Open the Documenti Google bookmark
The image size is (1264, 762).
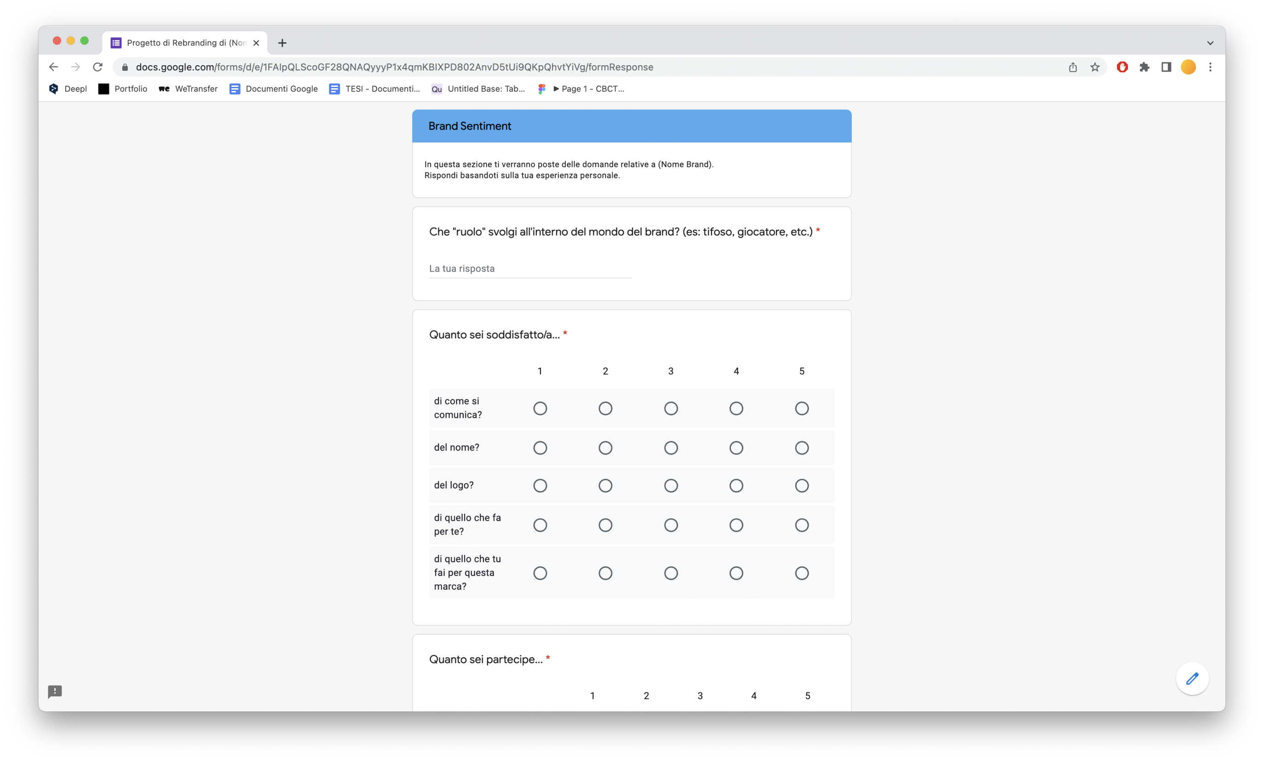pos(273,89)
